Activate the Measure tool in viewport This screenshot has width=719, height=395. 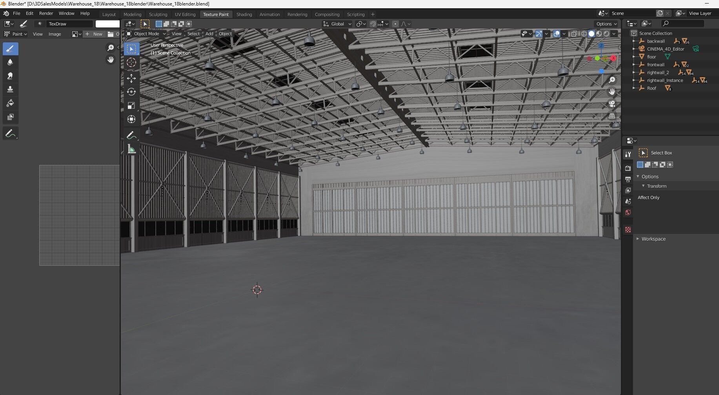(131, 149)
